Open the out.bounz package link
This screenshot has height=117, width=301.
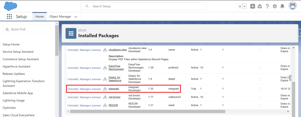coord(114,97)
